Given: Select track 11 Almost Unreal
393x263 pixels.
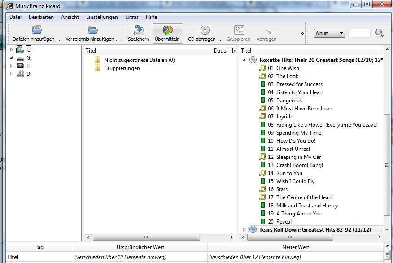Looking at the screenshot, I should (x=289, y=149).
